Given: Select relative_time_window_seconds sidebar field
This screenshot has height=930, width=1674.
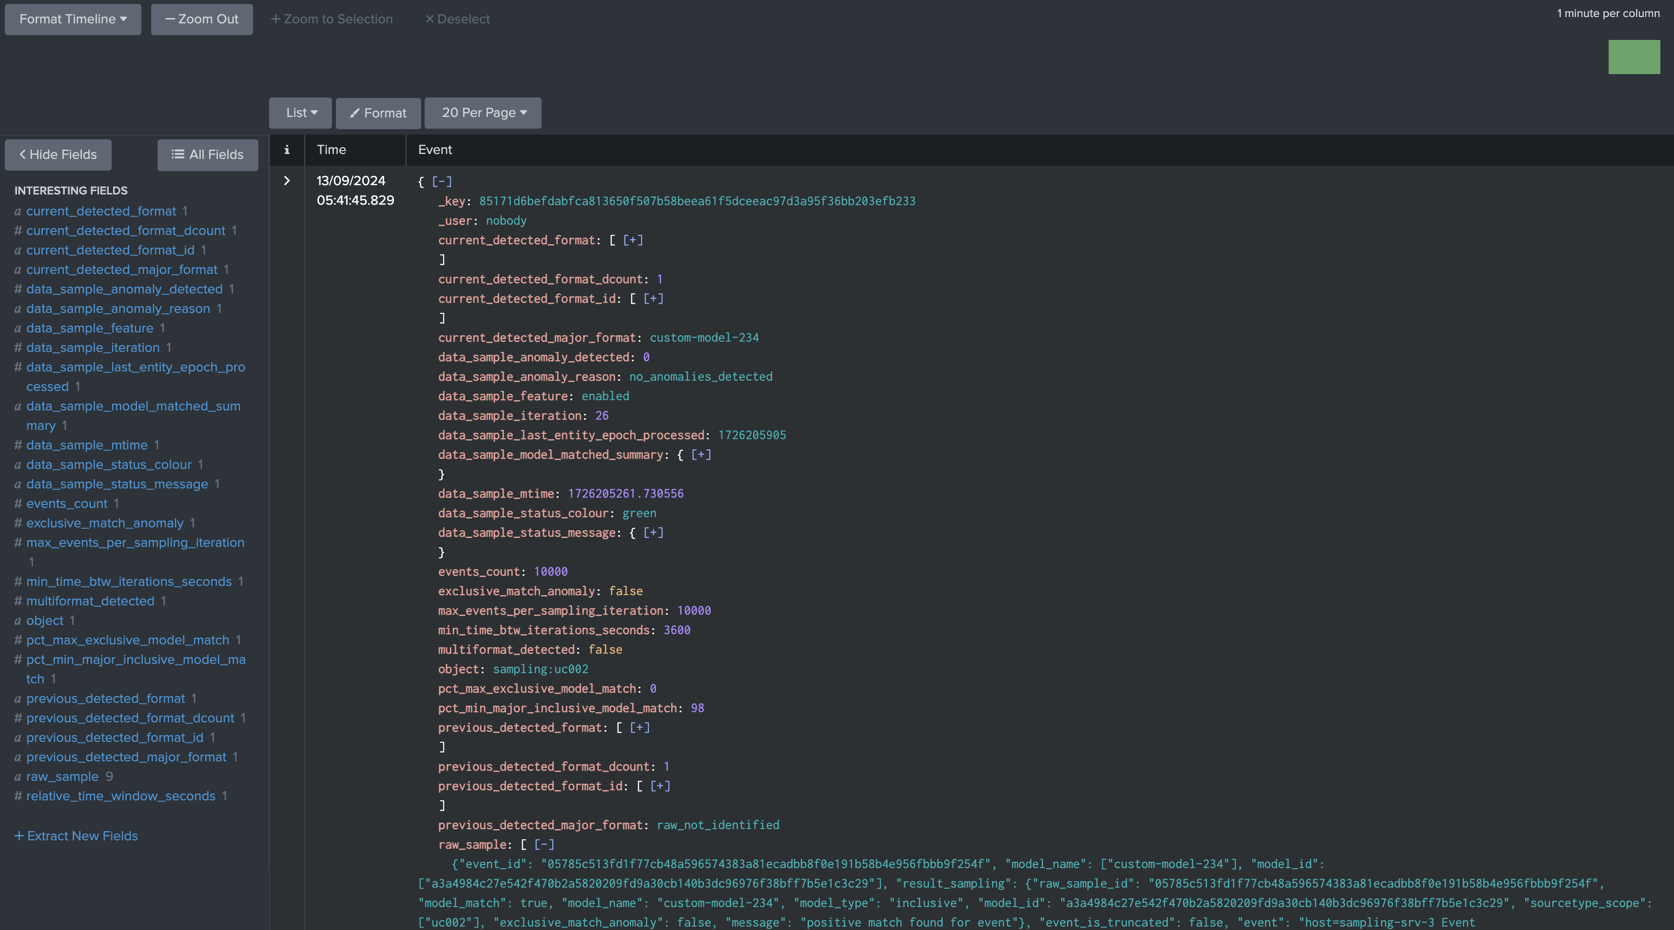Looking at the screenshot, I should pos(120,796).
